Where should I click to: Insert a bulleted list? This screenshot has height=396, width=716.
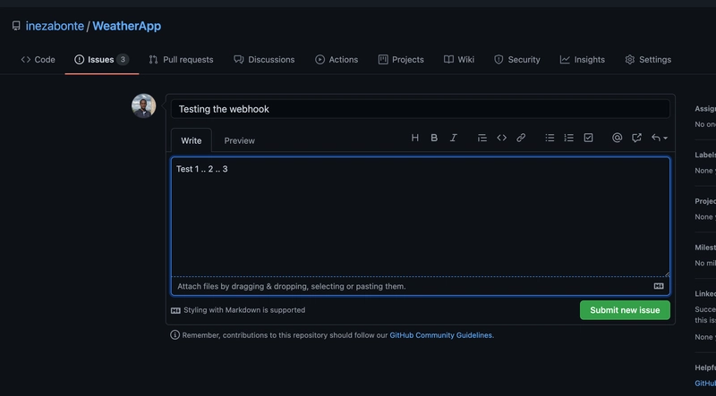[x=550, y=138]
